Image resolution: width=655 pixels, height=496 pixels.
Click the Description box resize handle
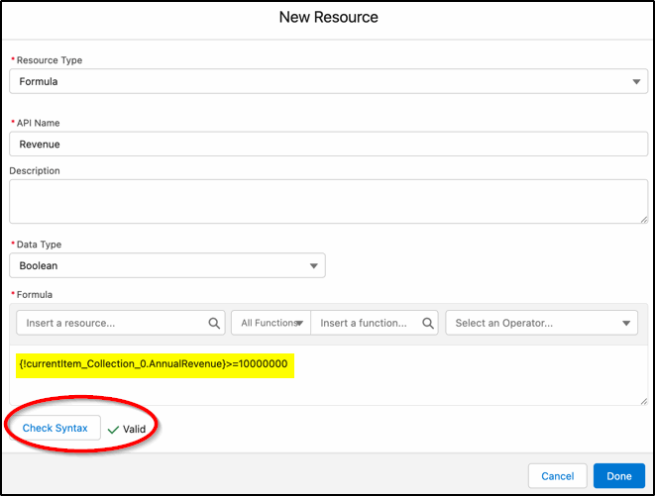pos(642,218)
